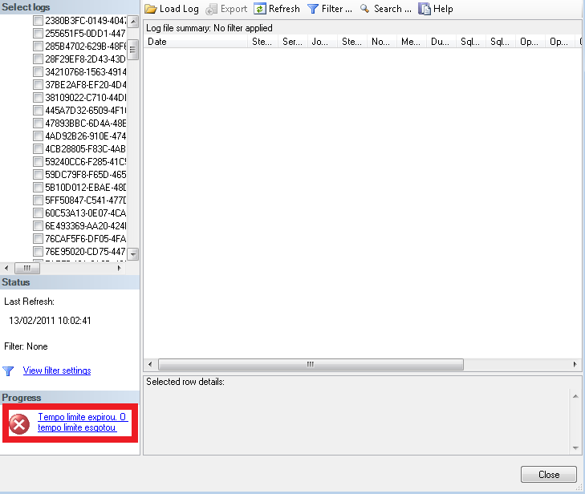Click the Close button
The height and width of the screenshot is (494, 585).
pos(549,474)
